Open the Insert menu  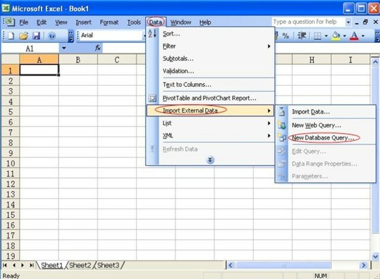[x=83, y=23]
